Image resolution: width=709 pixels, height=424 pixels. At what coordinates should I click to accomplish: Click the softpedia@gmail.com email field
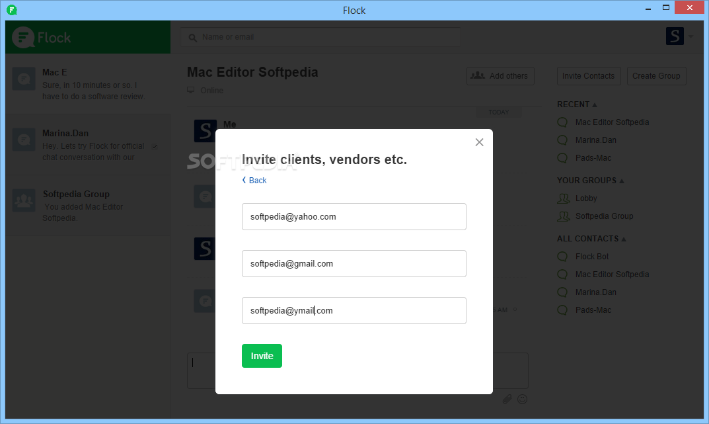(354, 264)
